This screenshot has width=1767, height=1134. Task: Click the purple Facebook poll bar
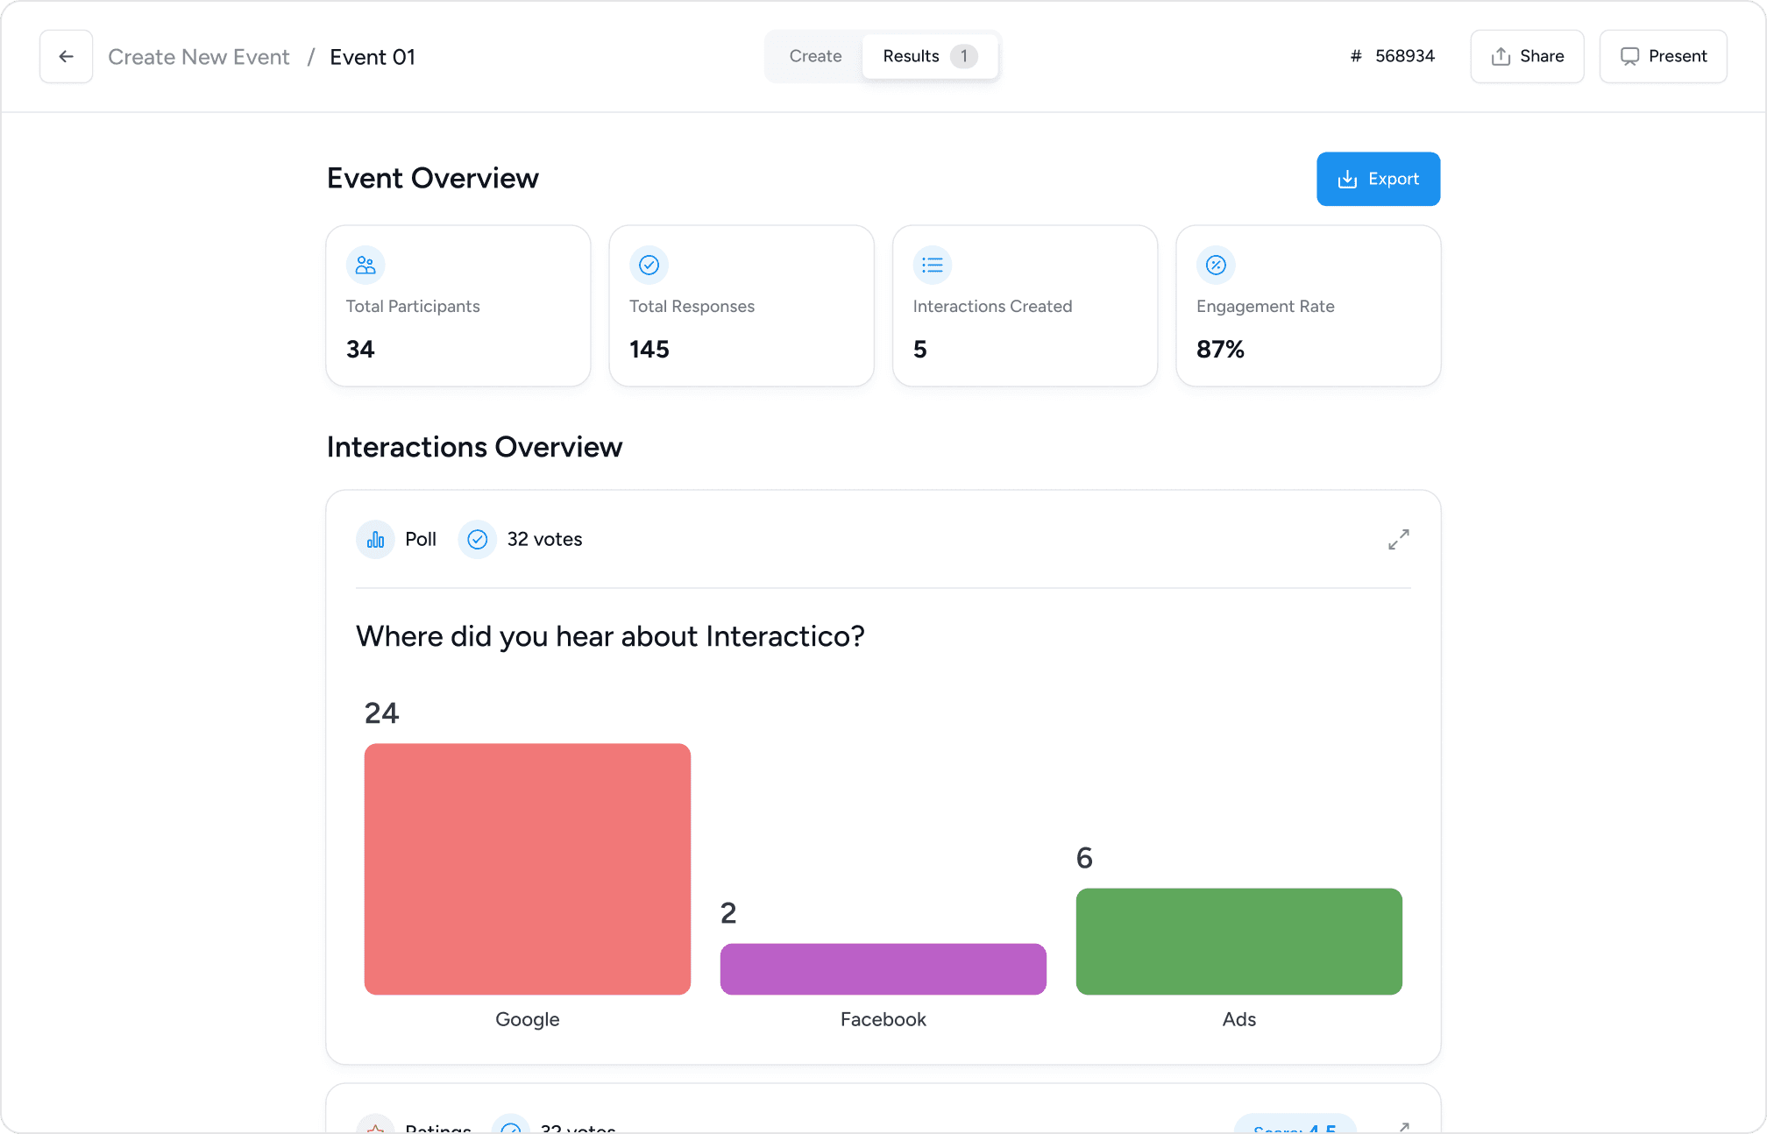pos(883,968)
